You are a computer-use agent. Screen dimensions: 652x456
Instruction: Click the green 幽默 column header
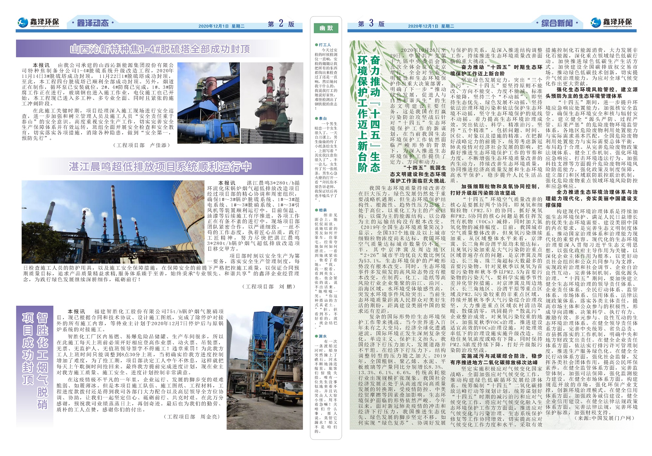pos(326,28)
